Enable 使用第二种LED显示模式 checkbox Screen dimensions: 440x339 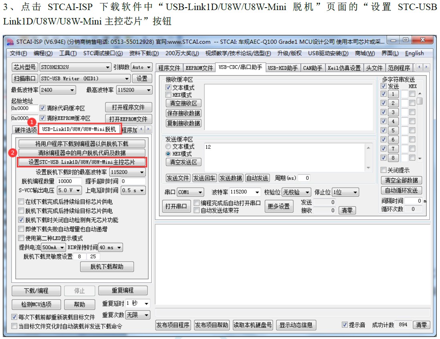(x=21, y=238)
